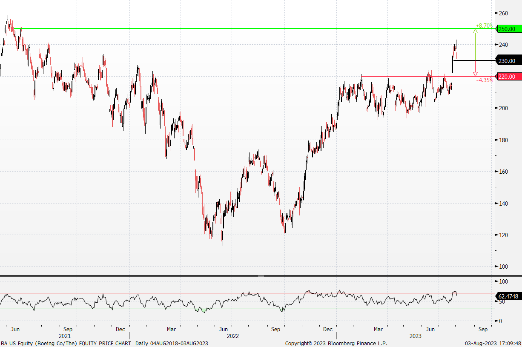Select the red overbought line in the RSI panel
Image resolution: width=522 pixels, height=347 pixels.
[248, 293]
